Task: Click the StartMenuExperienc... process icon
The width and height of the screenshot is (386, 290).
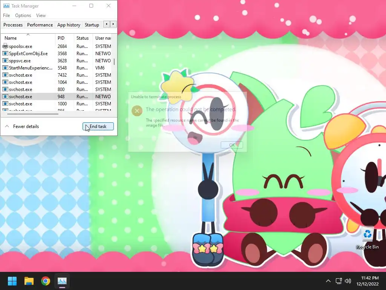Action: pos(5,68)
